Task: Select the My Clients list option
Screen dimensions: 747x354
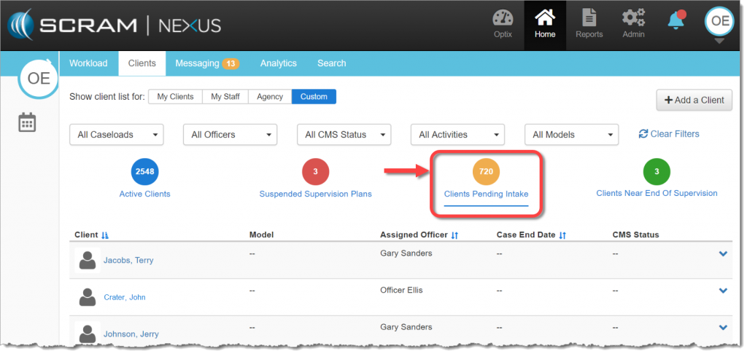Action: click(x=175, y=97)
